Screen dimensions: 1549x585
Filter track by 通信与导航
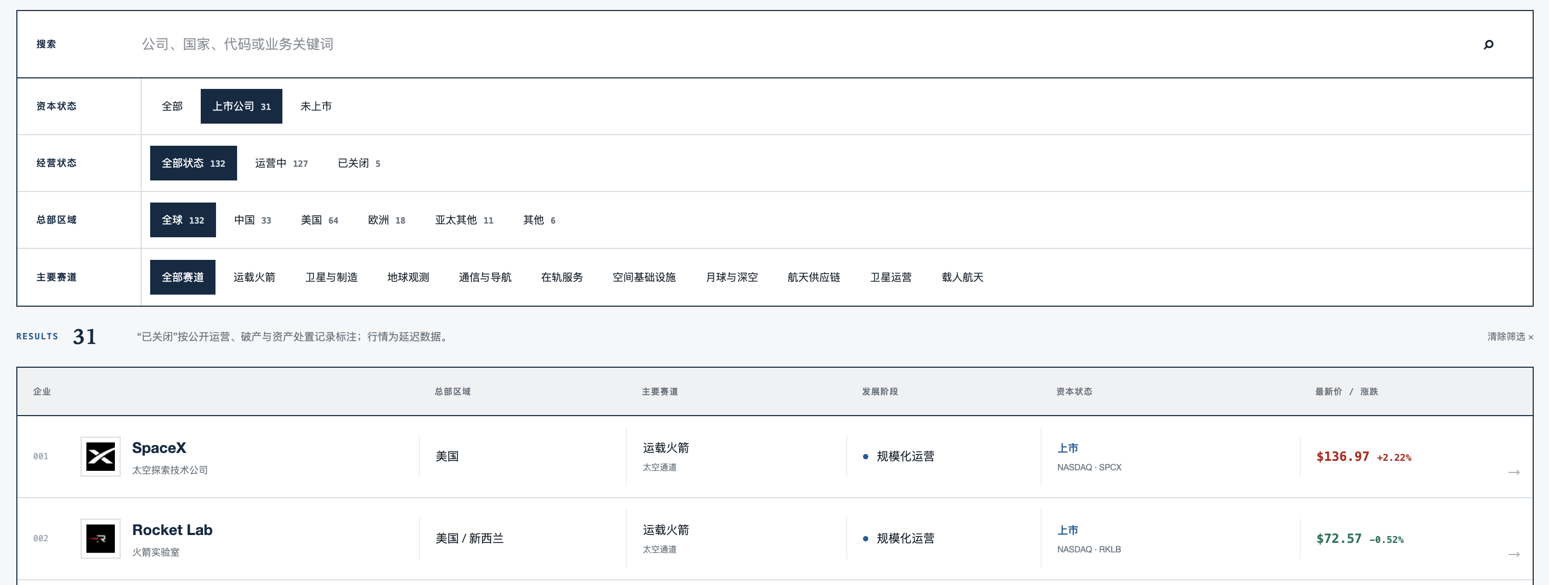click(485, 277)
